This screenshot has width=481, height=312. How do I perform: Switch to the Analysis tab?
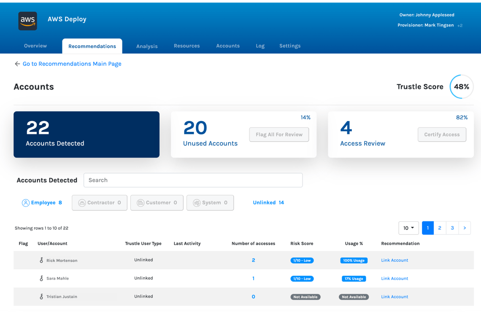point(147,46)
